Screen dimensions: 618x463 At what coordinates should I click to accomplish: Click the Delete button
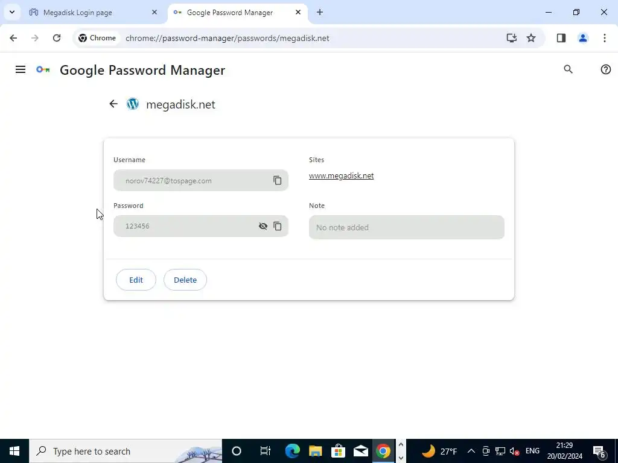coord(185,280)
